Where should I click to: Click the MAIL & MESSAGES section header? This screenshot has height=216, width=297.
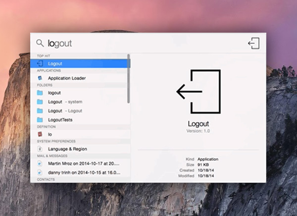pos(52,156)
